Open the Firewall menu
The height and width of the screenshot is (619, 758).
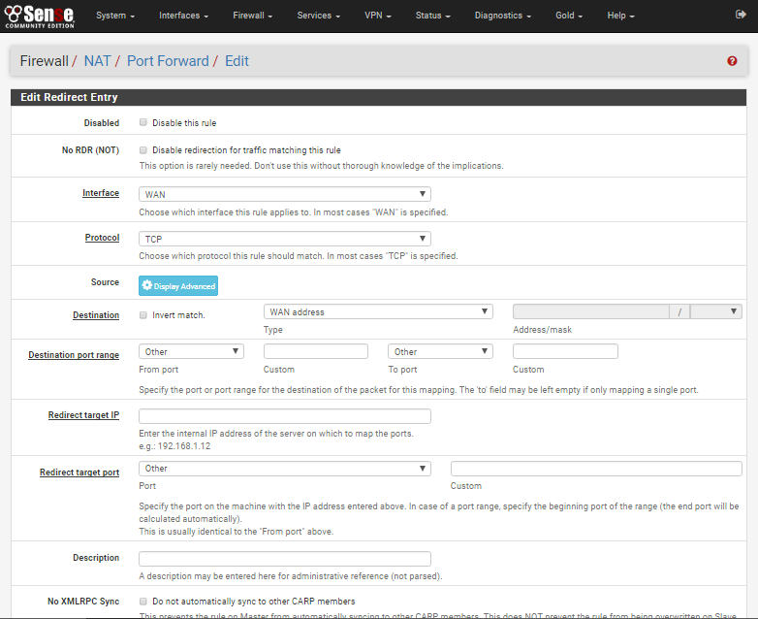click(252, 16)
